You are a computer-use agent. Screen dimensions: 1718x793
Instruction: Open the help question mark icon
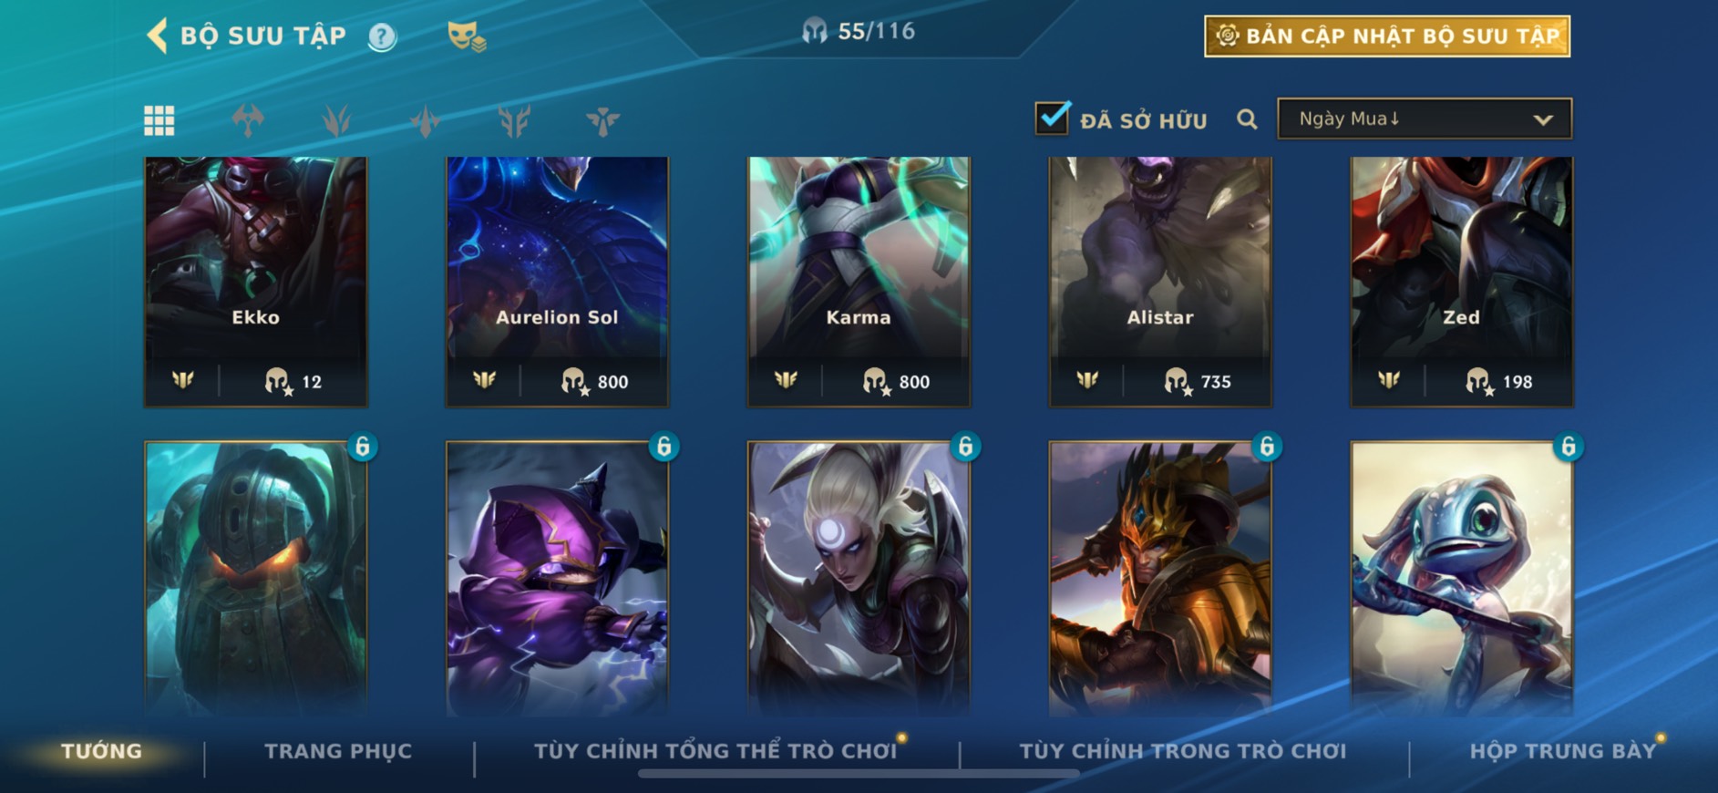point(382,37)
